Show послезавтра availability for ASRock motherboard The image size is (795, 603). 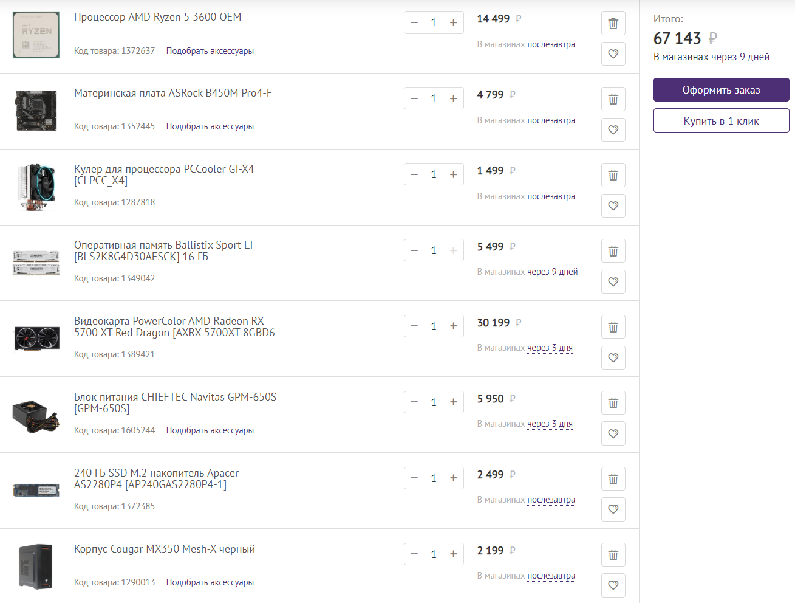tap(551, 120)
